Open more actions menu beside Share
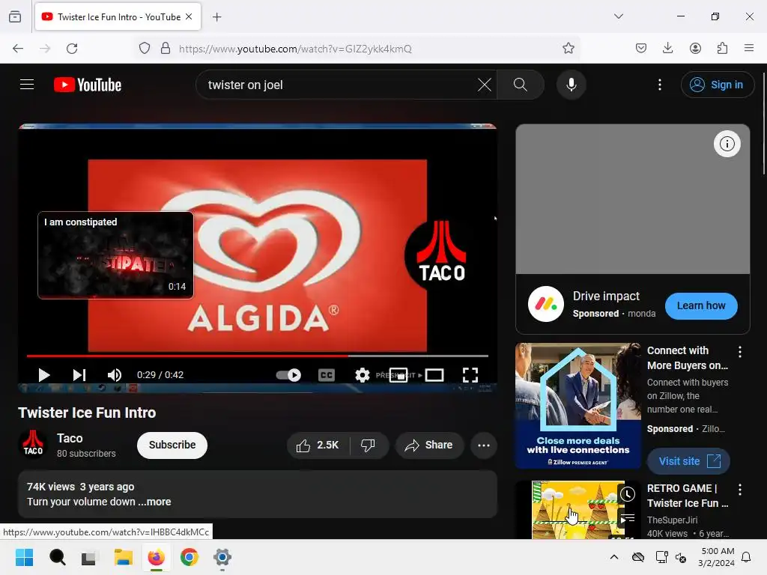 point(484,445)
